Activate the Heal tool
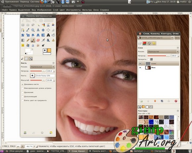The image size is (192, 153). 23,45
